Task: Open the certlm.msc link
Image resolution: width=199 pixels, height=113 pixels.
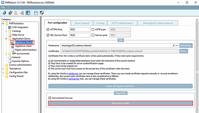Action: (73, 73)
